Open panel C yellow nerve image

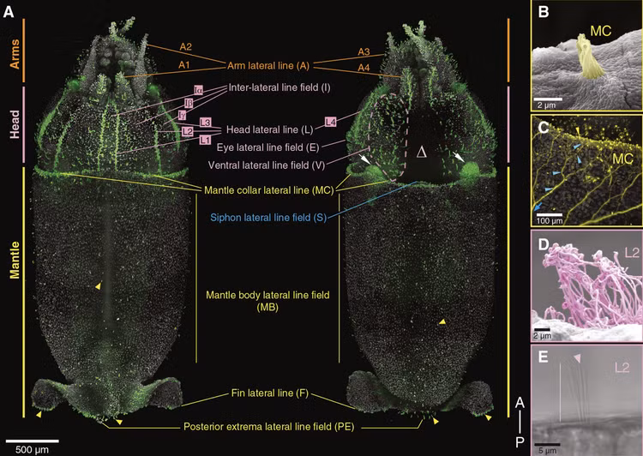(x=586, y=171)
